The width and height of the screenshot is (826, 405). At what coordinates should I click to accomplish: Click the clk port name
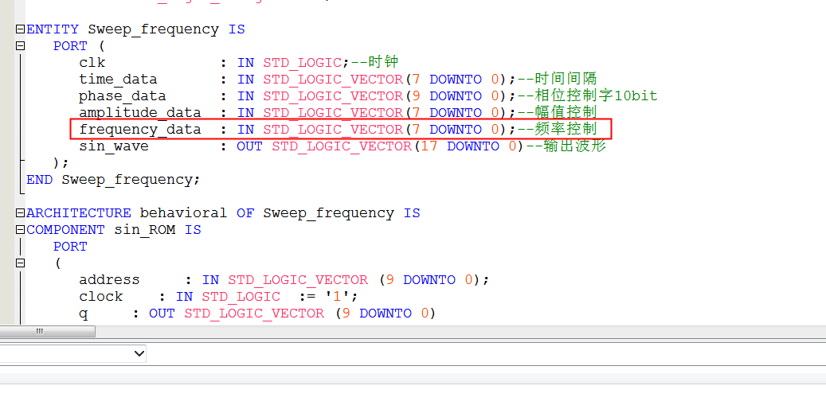92,62
